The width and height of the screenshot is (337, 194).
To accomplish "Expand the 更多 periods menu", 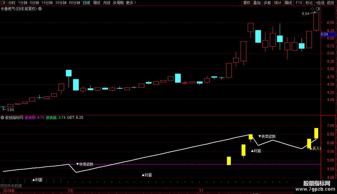I will tap(131, 3).
